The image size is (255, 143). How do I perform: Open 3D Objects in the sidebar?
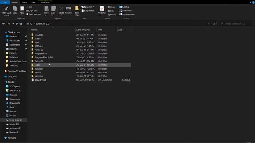pos(14,87)
